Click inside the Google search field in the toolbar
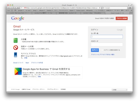Image resolution: width=139 pixels, height=102 pixels. 115,8
